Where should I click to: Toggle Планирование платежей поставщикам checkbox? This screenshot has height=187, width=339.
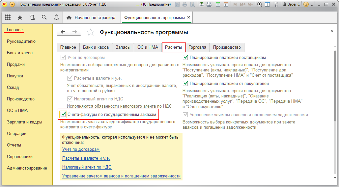(x=185, y=57)
